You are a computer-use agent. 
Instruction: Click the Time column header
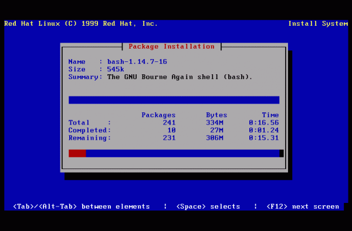coord(270,115)
